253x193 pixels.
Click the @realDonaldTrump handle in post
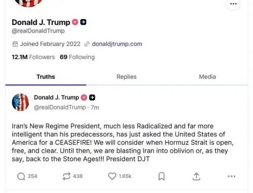(59, 107)
